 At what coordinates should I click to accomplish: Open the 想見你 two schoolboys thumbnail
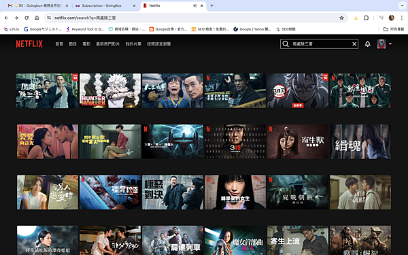(x=360, y=192)
